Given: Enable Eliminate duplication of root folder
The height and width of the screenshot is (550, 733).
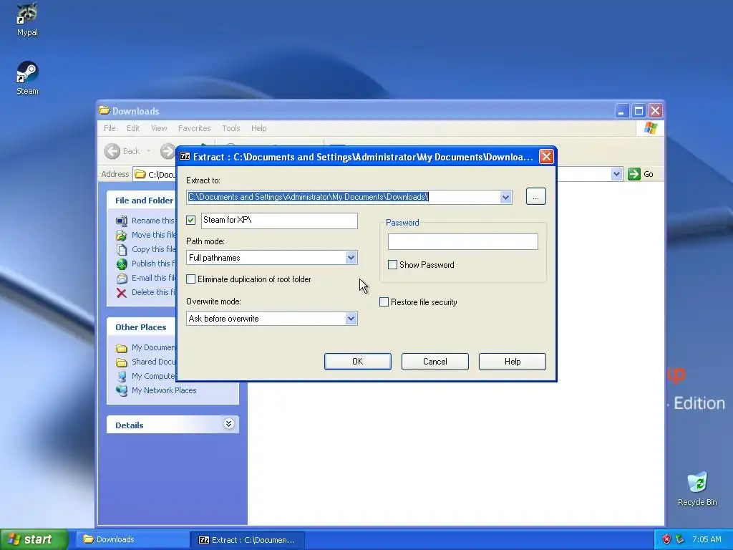Looking at the screenshot, I should [x=190, y=279].
